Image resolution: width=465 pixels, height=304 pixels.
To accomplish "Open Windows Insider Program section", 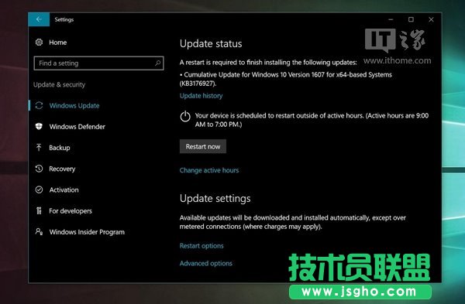I will [87, 232].
